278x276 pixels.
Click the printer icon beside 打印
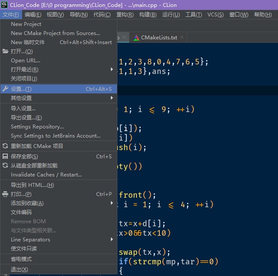click(x=5, y=194)
